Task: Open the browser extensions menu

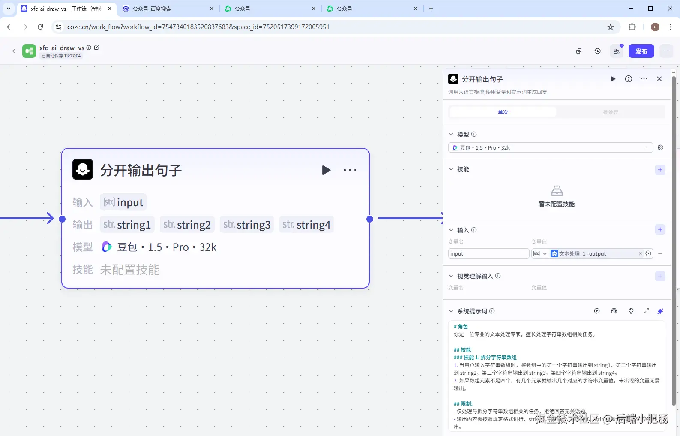Action: pyautogui.click(x=632, y=27)
